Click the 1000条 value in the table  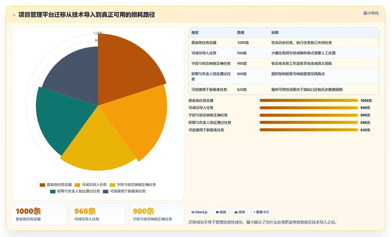pos(243,43)
